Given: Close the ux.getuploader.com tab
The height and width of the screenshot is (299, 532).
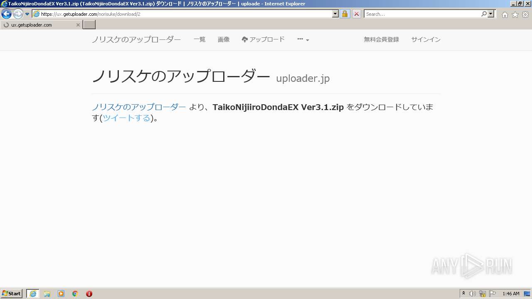Looking at the screenshot, I should click(78, 25).
